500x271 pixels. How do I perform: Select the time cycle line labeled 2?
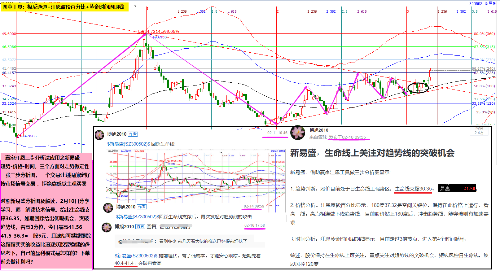tap(277, 11)
